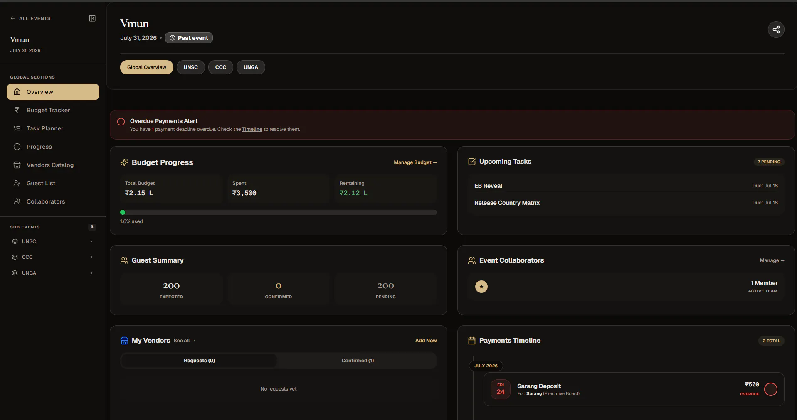Image resolution: width=797 pixels, height=420 pixels.
Task: Click the layers icon beside UNGA sub event
Action: (x=15, y=273)
